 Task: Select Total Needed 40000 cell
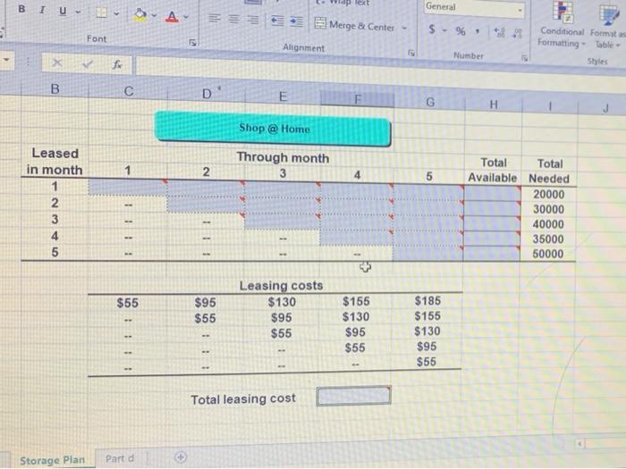click(x=548, y=224)
